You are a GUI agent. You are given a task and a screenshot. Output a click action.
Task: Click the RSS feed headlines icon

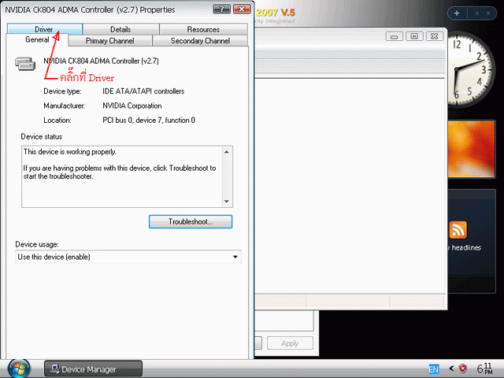click(x=458, y=230)
